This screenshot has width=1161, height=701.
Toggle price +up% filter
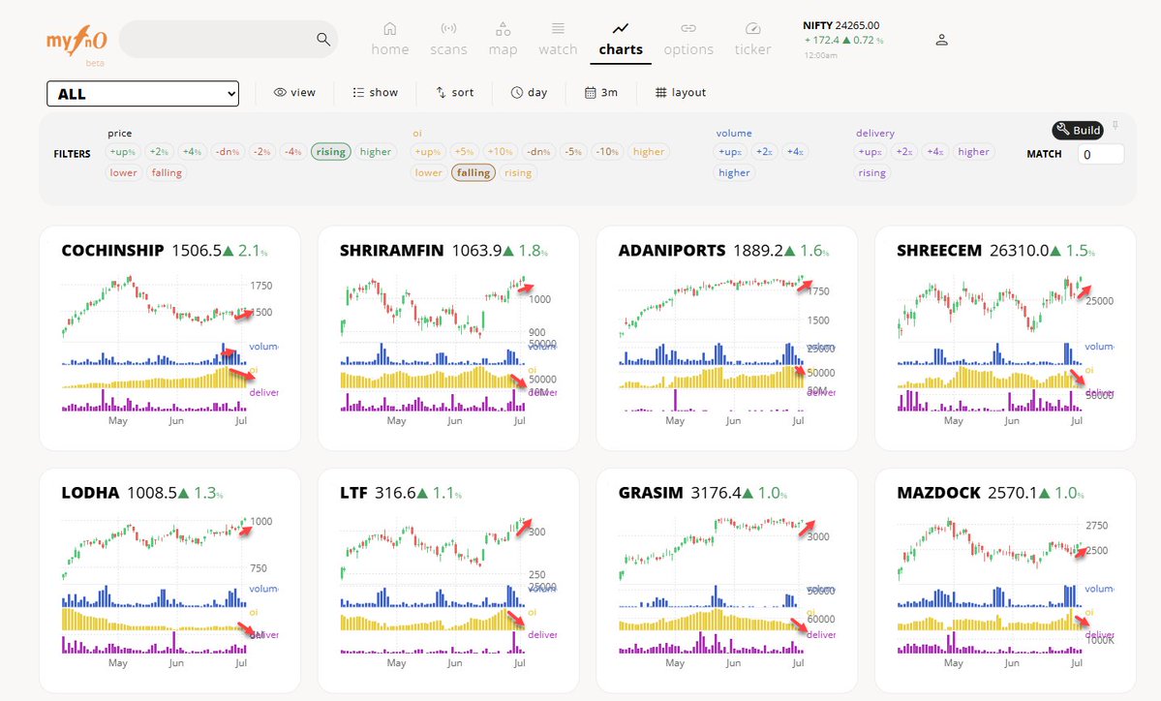[x=122, y=152]
